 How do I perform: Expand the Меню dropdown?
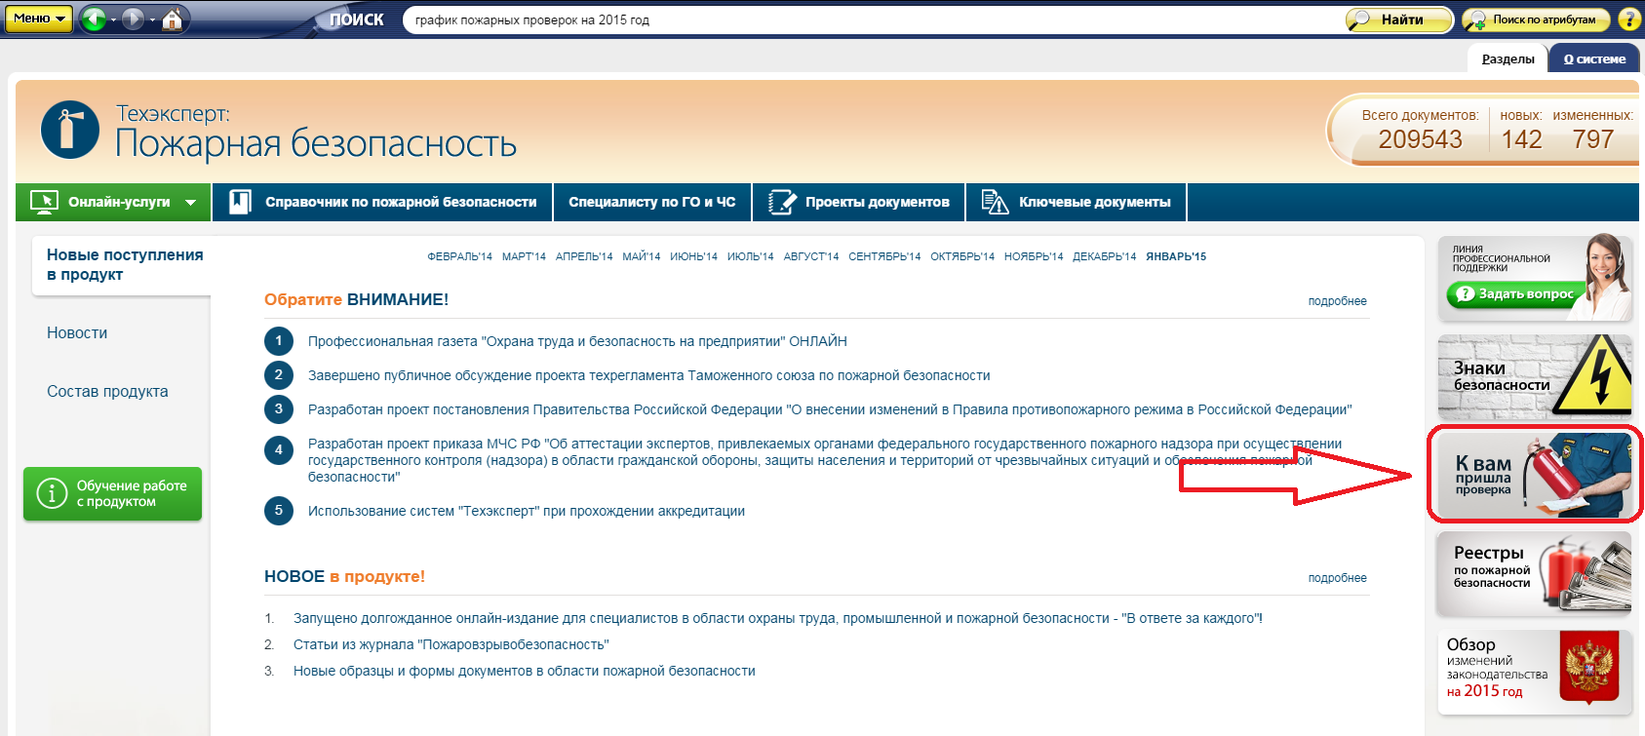tap(38, 19)
